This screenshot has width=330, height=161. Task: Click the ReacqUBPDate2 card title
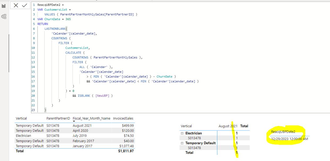click(283, 132)
